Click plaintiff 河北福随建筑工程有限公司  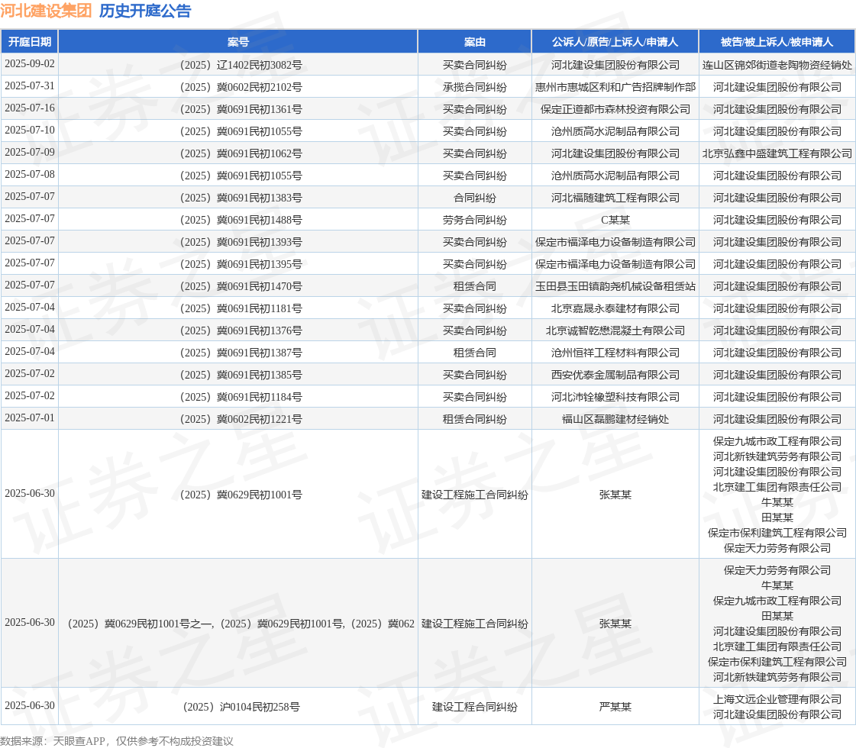tap(615, 198)
